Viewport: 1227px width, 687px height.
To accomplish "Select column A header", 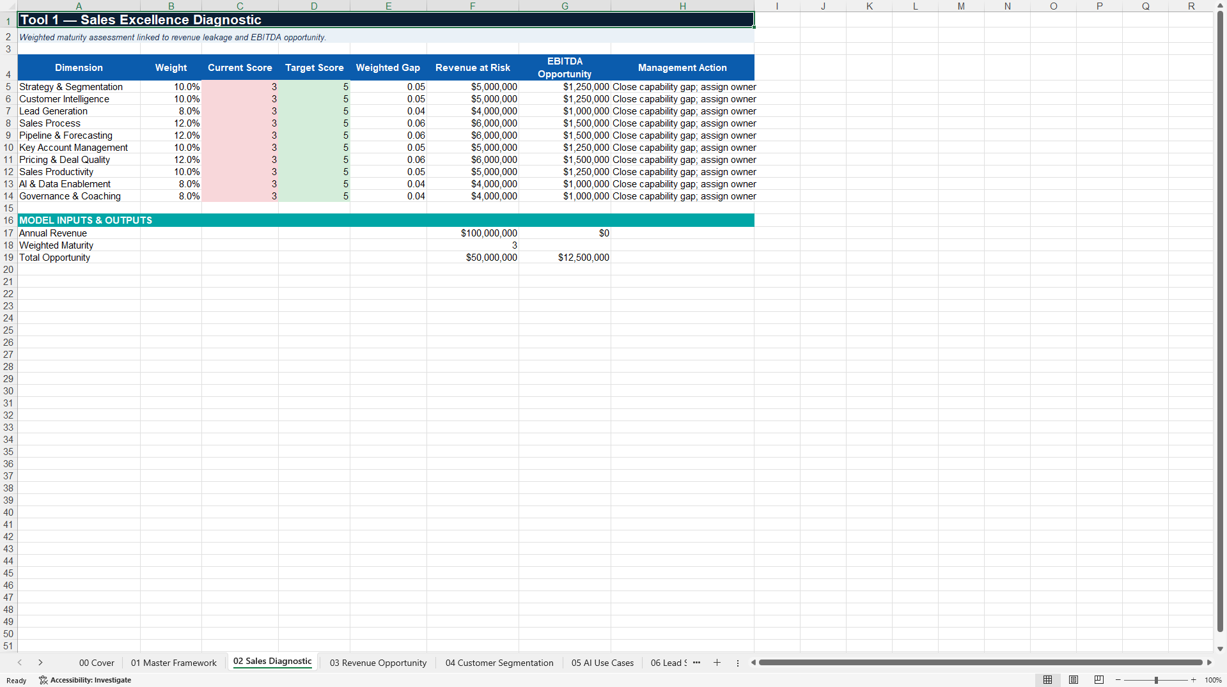I will pyautogui.click(x=79, y=6).
